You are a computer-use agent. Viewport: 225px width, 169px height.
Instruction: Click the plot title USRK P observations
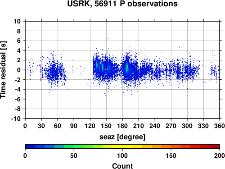click(122, 4)
